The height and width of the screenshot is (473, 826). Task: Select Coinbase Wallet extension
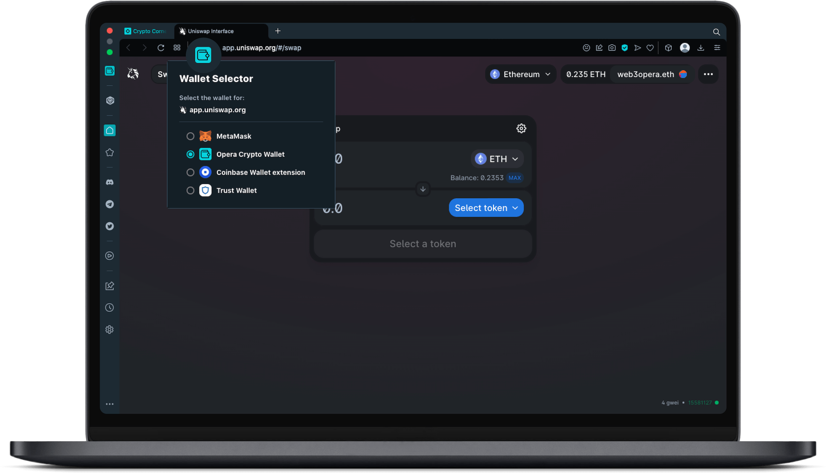coord(190,172)
